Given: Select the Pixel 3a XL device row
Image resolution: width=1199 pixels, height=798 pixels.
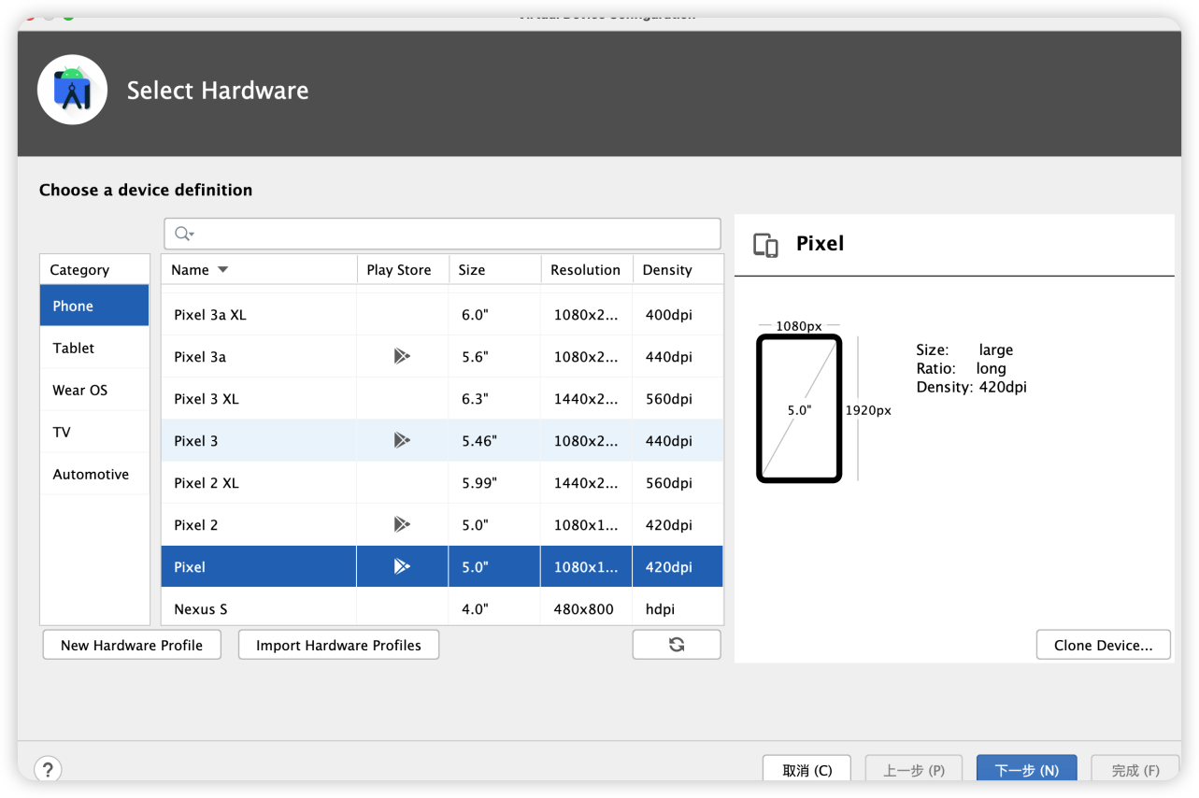Looking at the screenshot, I should click(x=442, y=315).
